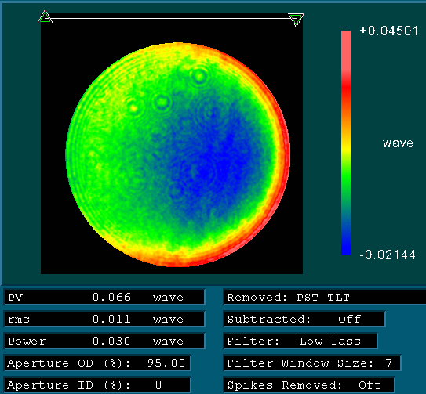Open the Removed: PST TLT selector
Screen dimensions: 426x394
tap(325, 297)
